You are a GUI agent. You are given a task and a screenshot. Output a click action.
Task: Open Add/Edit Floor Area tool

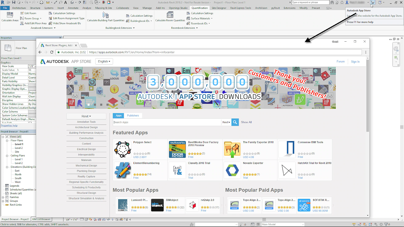33,23
